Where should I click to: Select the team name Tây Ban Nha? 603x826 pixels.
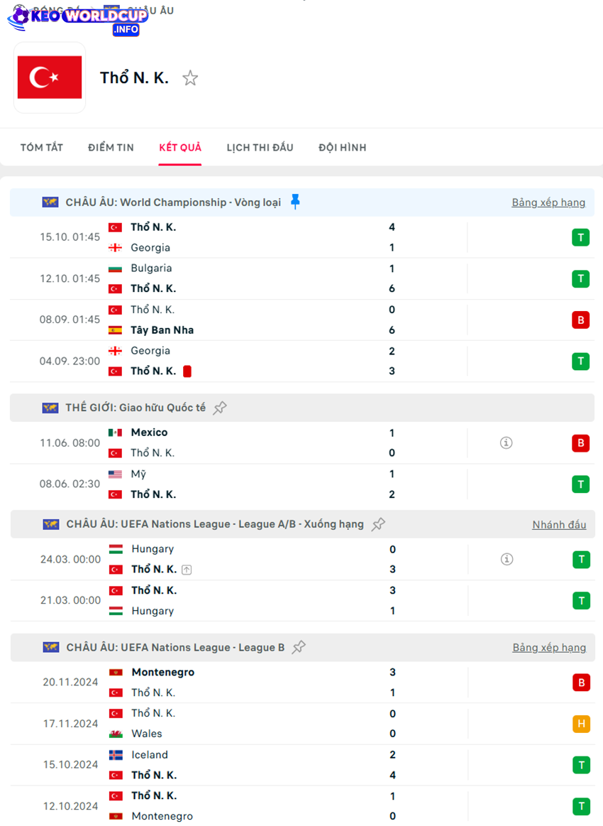pos(162,330)
